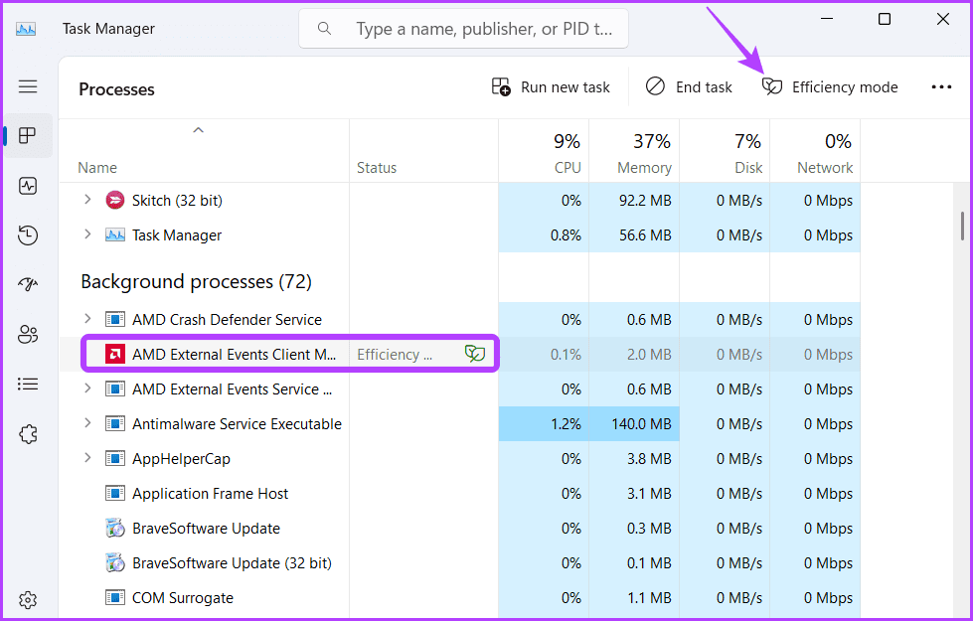Screen dimensions: 973x621
Task: Click the search magnifier icon
Action: pos(324,29)
